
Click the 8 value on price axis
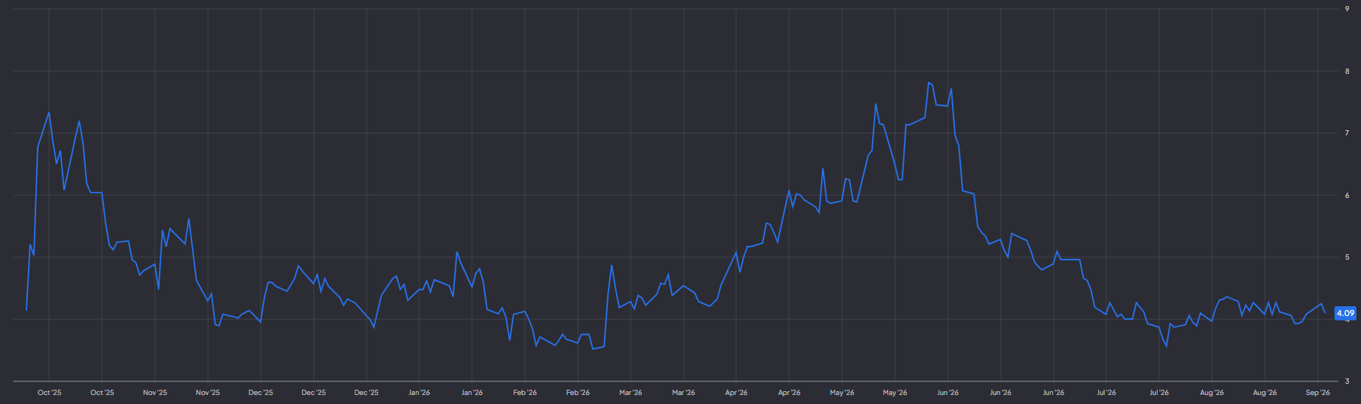coord(1347,71)
